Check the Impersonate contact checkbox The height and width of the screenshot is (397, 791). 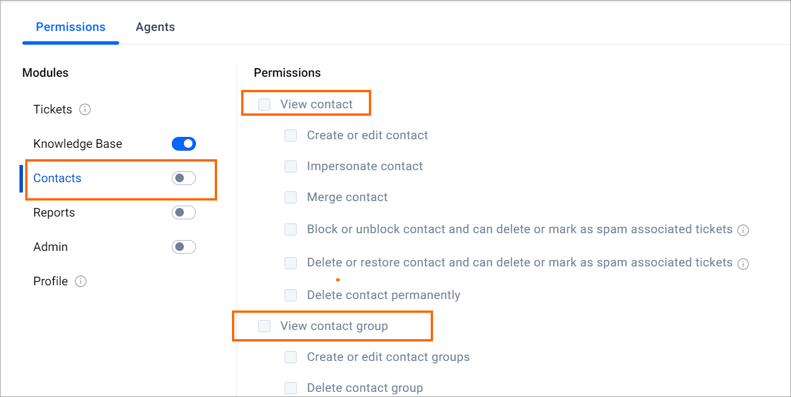pos(291,166)
